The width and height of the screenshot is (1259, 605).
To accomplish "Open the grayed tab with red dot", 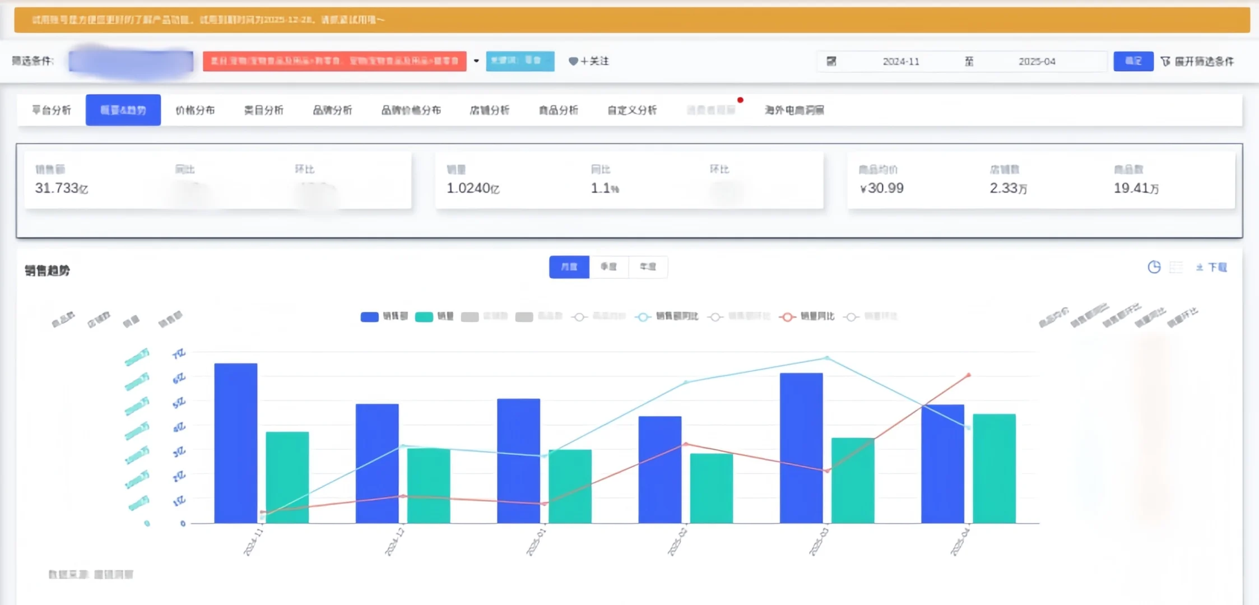I will tap(711, 110).
